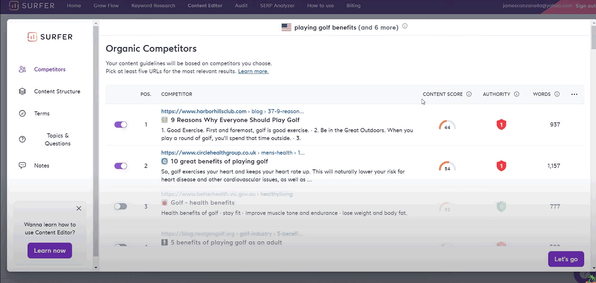Viewport: 596px width, 283px height.
Task: Click the sidebar scrollbar down arrow
Action: pyautogui.click(x=95, y=267)
